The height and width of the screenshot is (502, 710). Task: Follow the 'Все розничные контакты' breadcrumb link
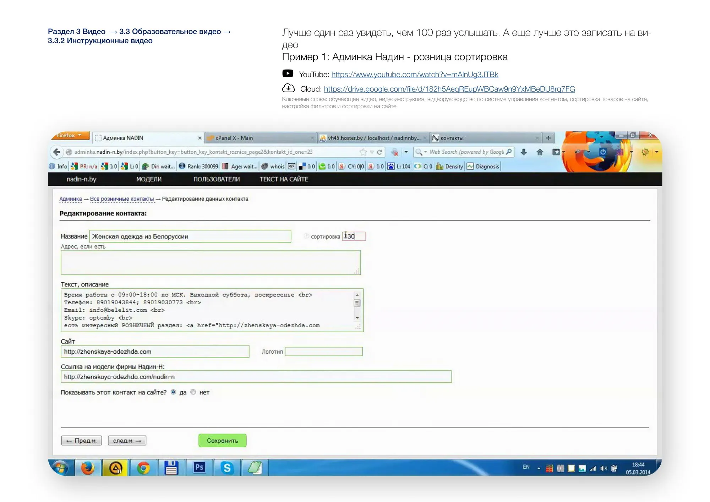122,199
